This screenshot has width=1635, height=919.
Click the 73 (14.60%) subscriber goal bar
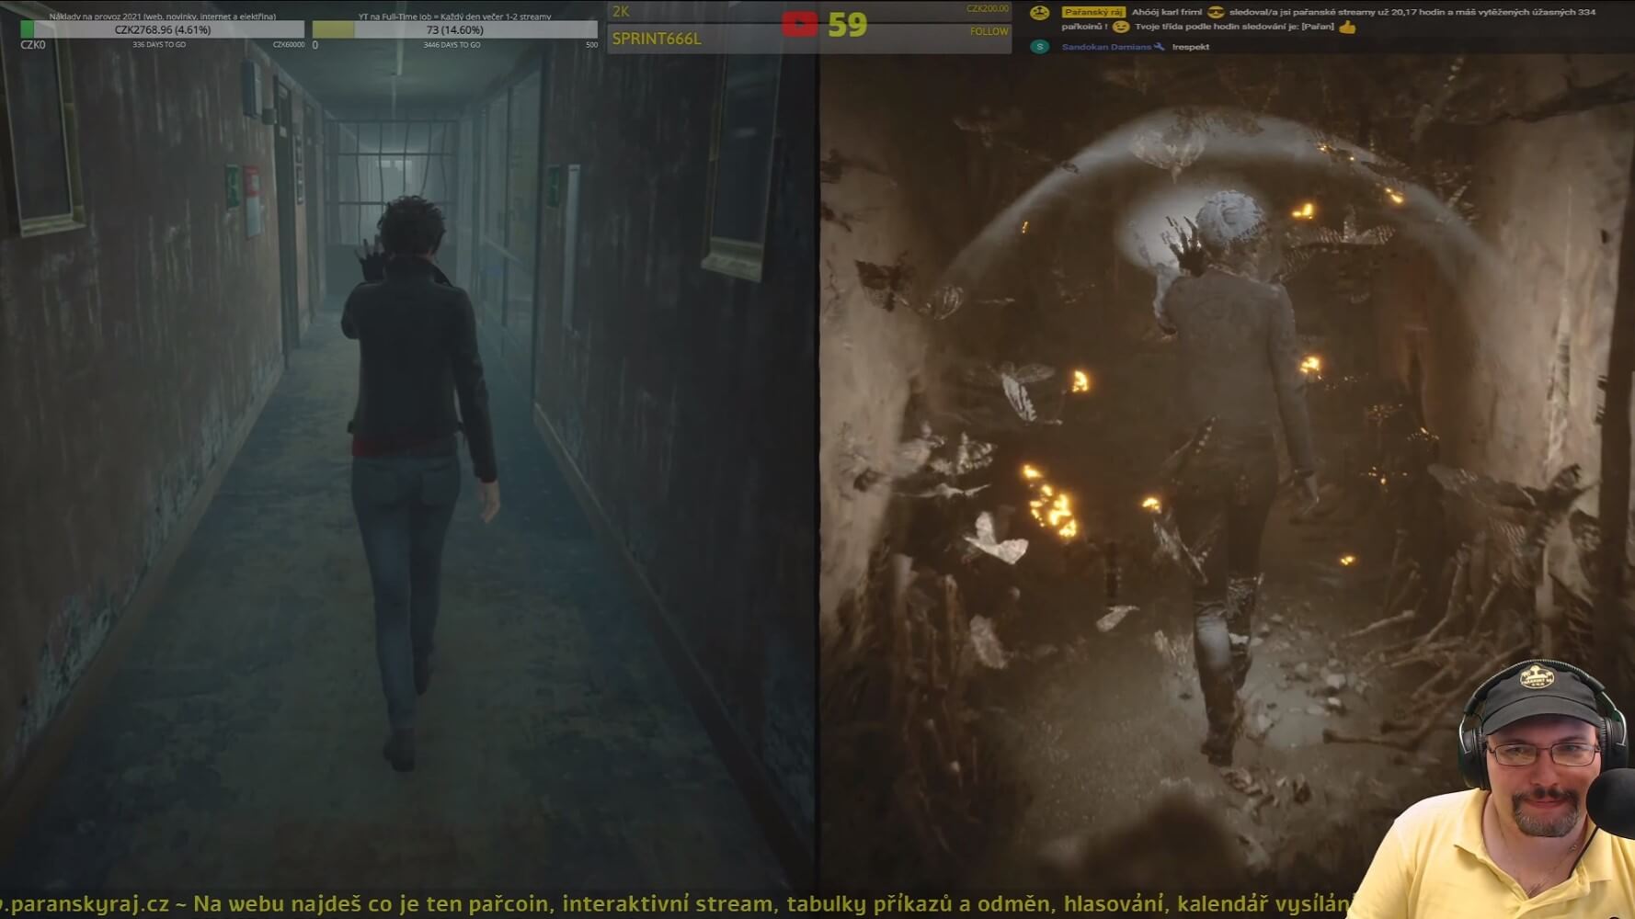pyautogui.click(x=454, y=30)
